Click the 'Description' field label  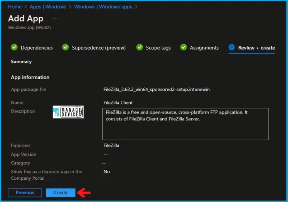23,112
